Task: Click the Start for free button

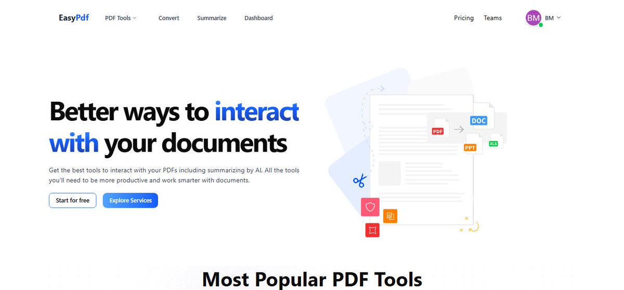Action: coord(73,200)
